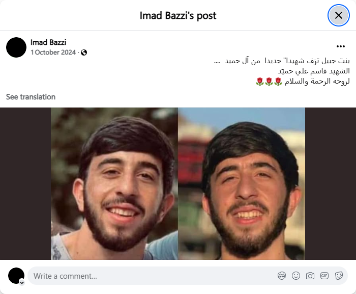Click the avatar sticker icon in comment box

[282, 276]
